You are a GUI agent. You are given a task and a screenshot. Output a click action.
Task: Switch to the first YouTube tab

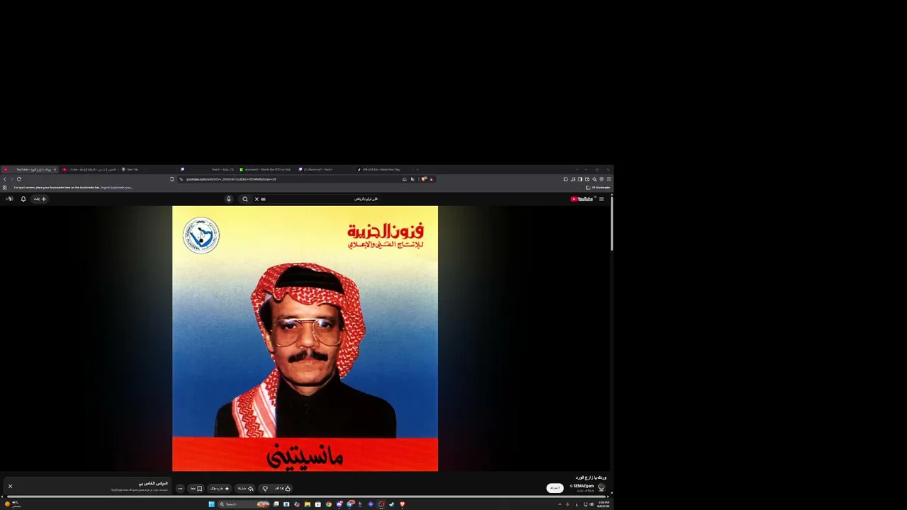click(x=30, y=169)
